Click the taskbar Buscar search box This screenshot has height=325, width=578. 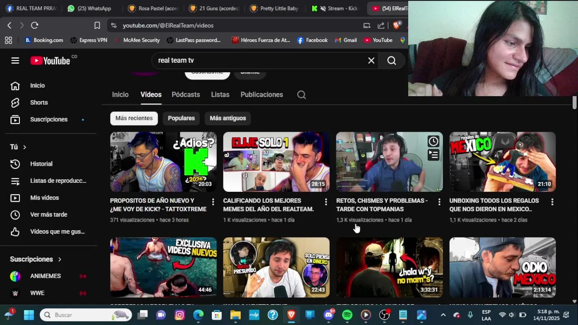point(86,315)
